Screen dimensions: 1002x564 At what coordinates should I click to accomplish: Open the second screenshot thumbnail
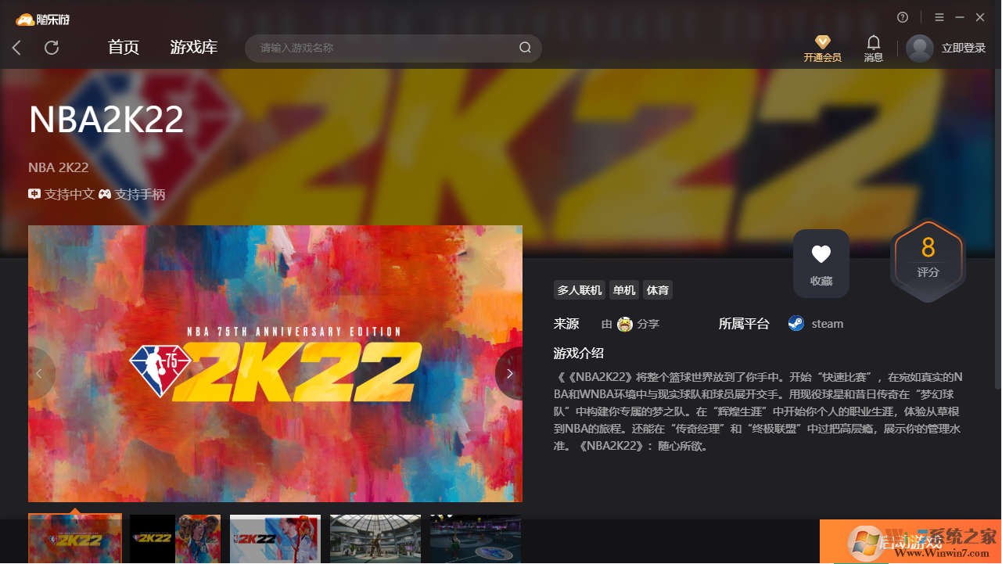click(x=174, y=539)
